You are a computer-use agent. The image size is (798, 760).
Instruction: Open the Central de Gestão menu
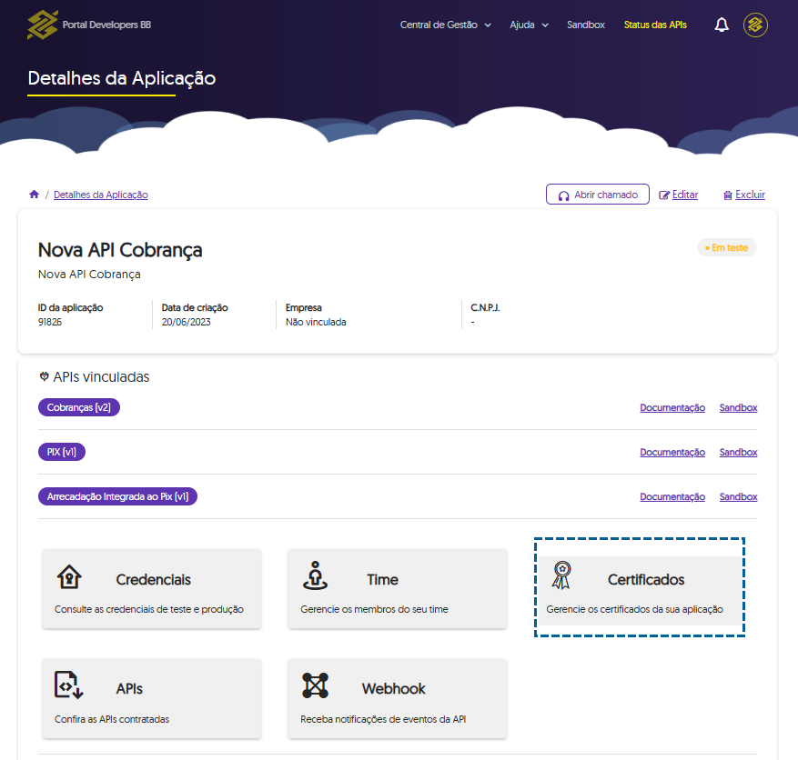pos(445,25)
